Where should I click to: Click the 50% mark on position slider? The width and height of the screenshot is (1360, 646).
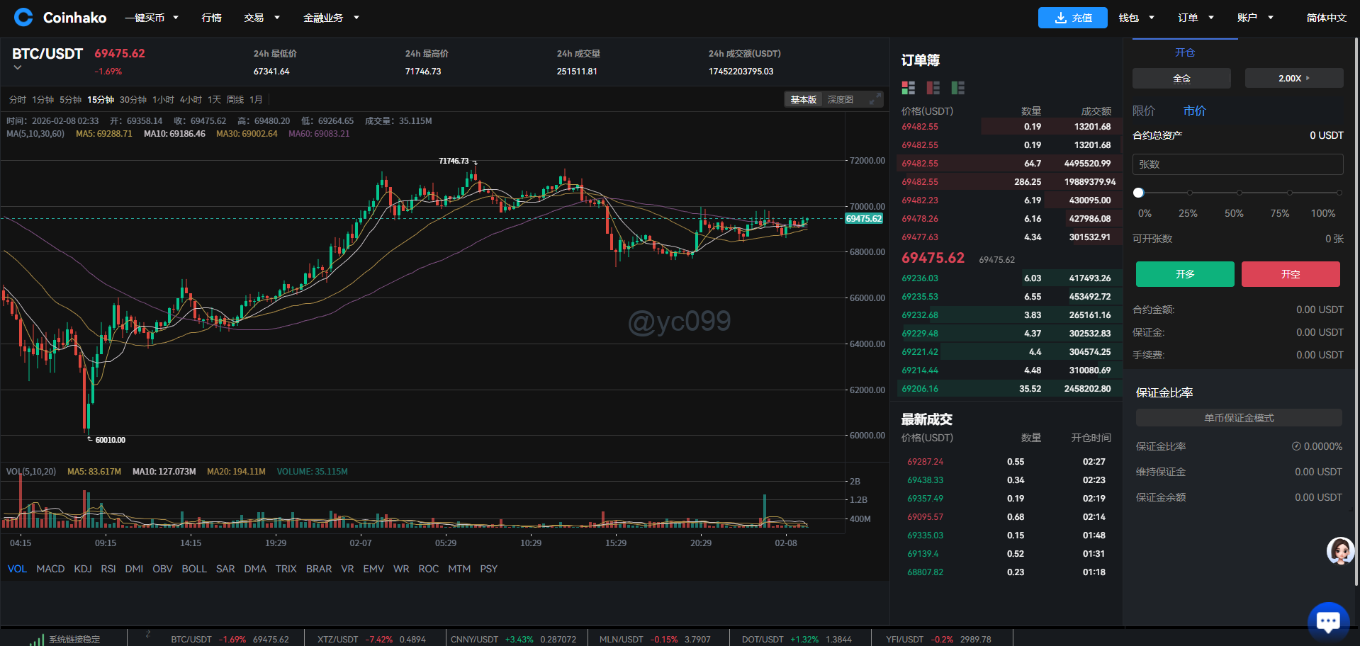(x=1239, y=193)
